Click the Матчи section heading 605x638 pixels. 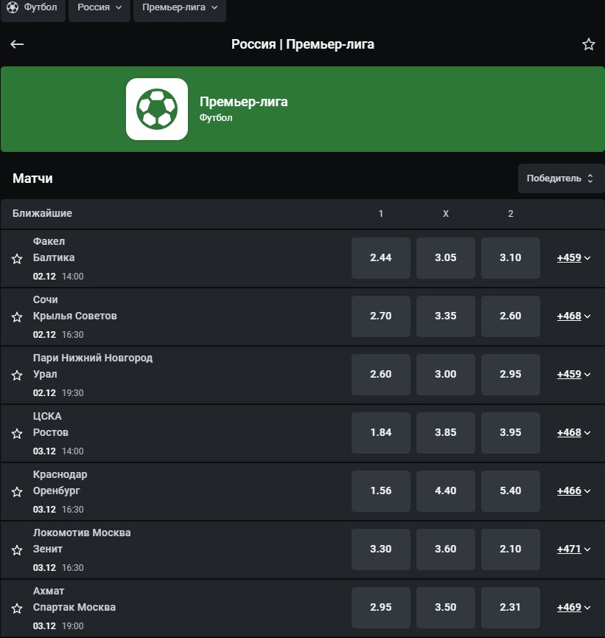click(x=32, y=178)
